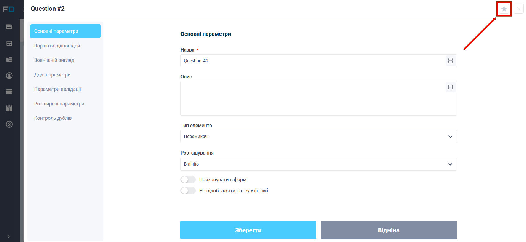
Task: Toggle Приховувати в формі switch
Action: click(x=188, y=180)
